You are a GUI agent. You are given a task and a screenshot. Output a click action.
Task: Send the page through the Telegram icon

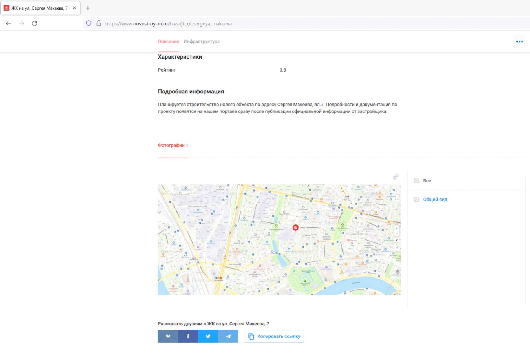[x=228, y=336]
